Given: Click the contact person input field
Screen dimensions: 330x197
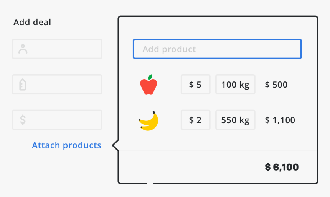Looking at the screenshot, I should coord(57,49).
